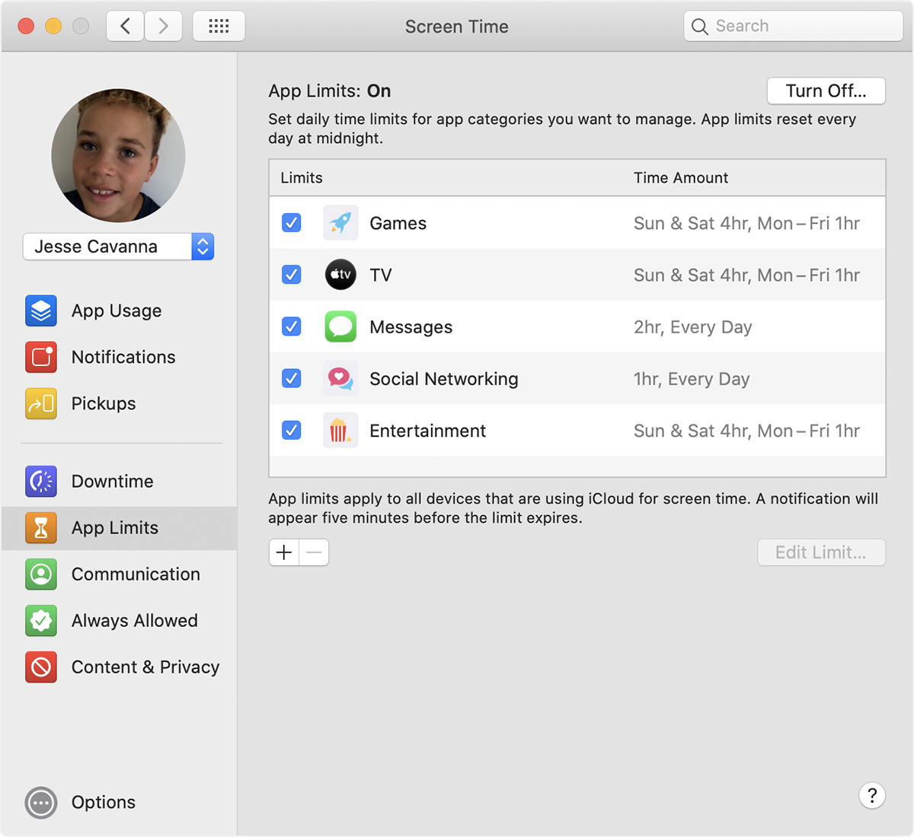Open Communication via its green icon
Image resolution: width=914 pixels, height=837 pixels.
click(40, 574)
